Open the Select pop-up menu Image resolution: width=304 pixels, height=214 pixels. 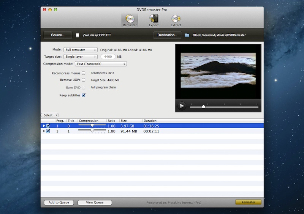coord(50,115)
